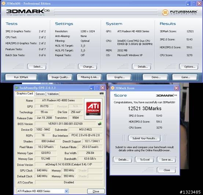Click the Default Clock value 640 MHz
Viewport: 203px width, 195px height.
[42, 176]
